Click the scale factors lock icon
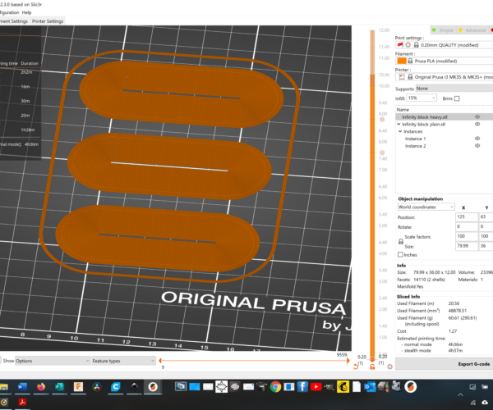This screenshot has width=493, height=410. (x=400, y=241)
